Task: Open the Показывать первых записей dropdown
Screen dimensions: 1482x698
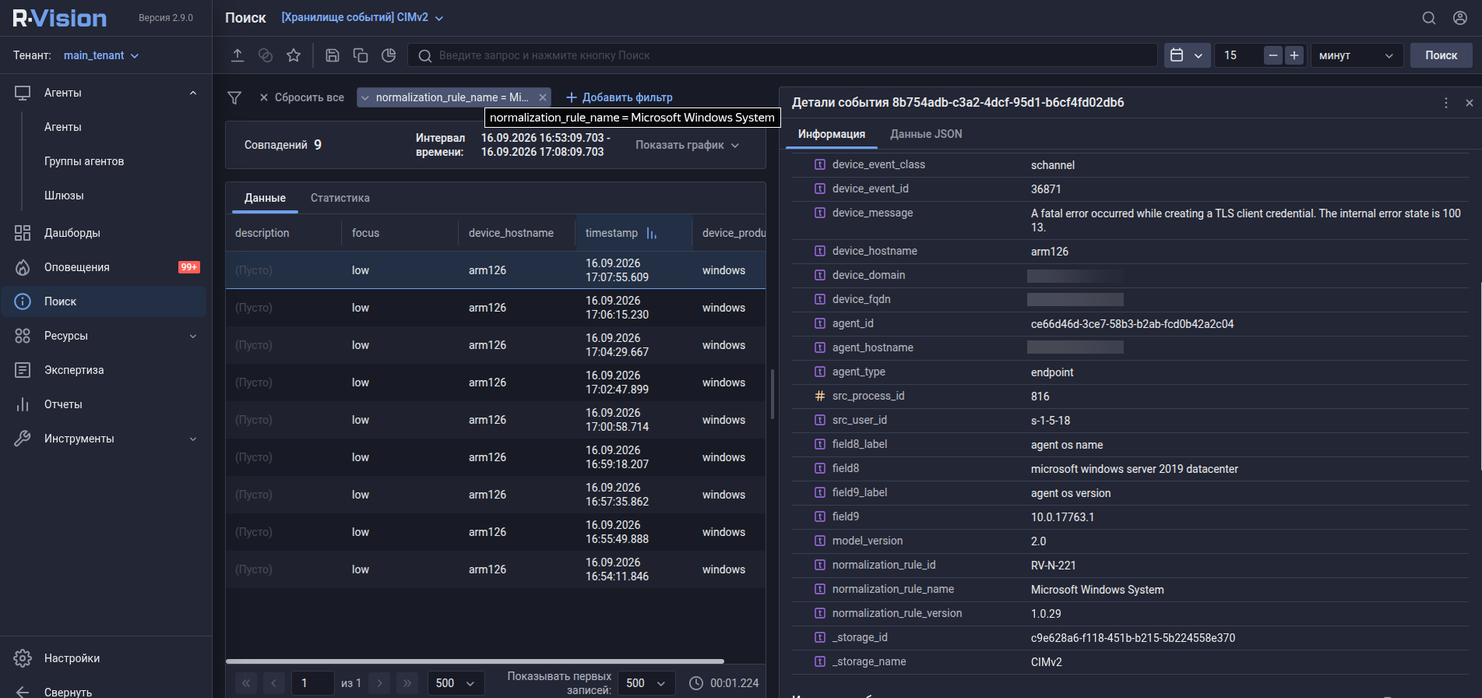Action: coord(646,683)
